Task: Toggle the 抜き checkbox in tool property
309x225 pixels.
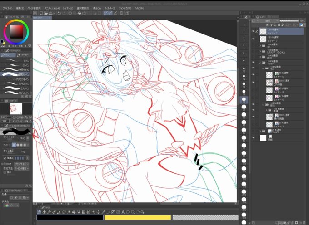Action: pos(5,172)
